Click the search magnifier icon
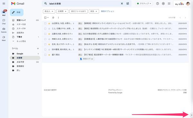Image resolution: width=193 pixels, height=118 pixels. [x=46, y=4]
